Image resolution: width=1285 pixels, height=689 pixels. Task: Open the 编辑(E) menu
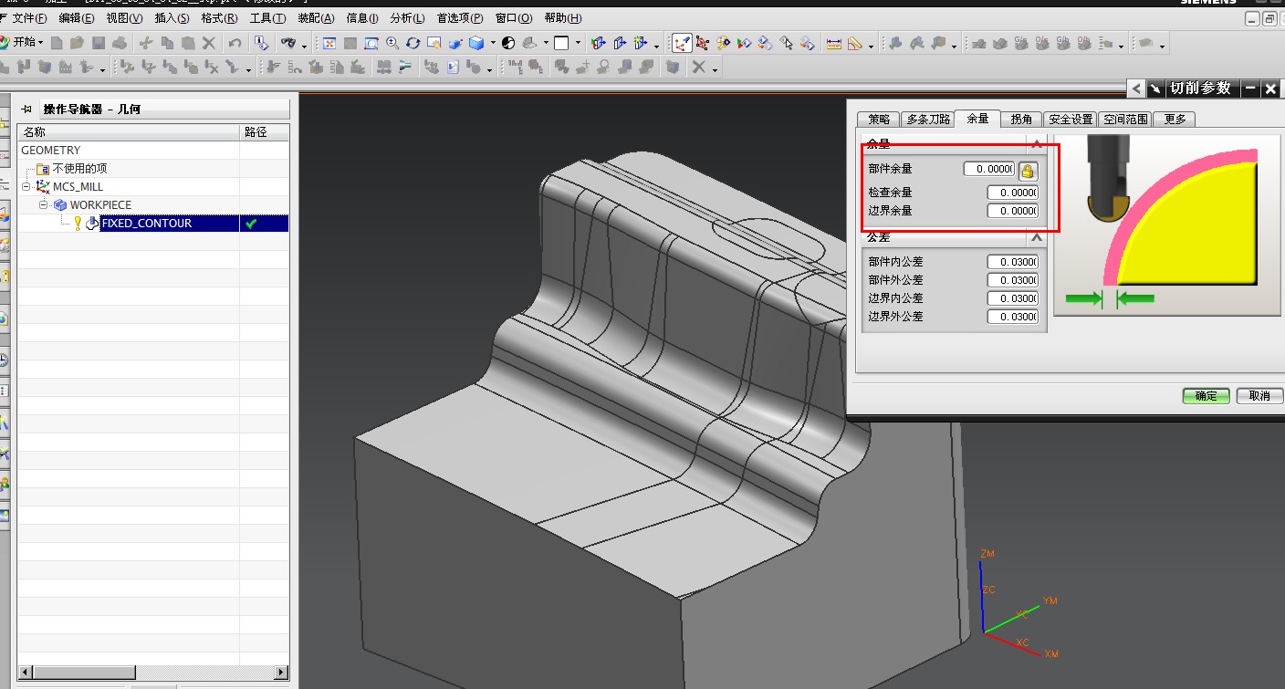pyautogui.click(x=77, y=18)
